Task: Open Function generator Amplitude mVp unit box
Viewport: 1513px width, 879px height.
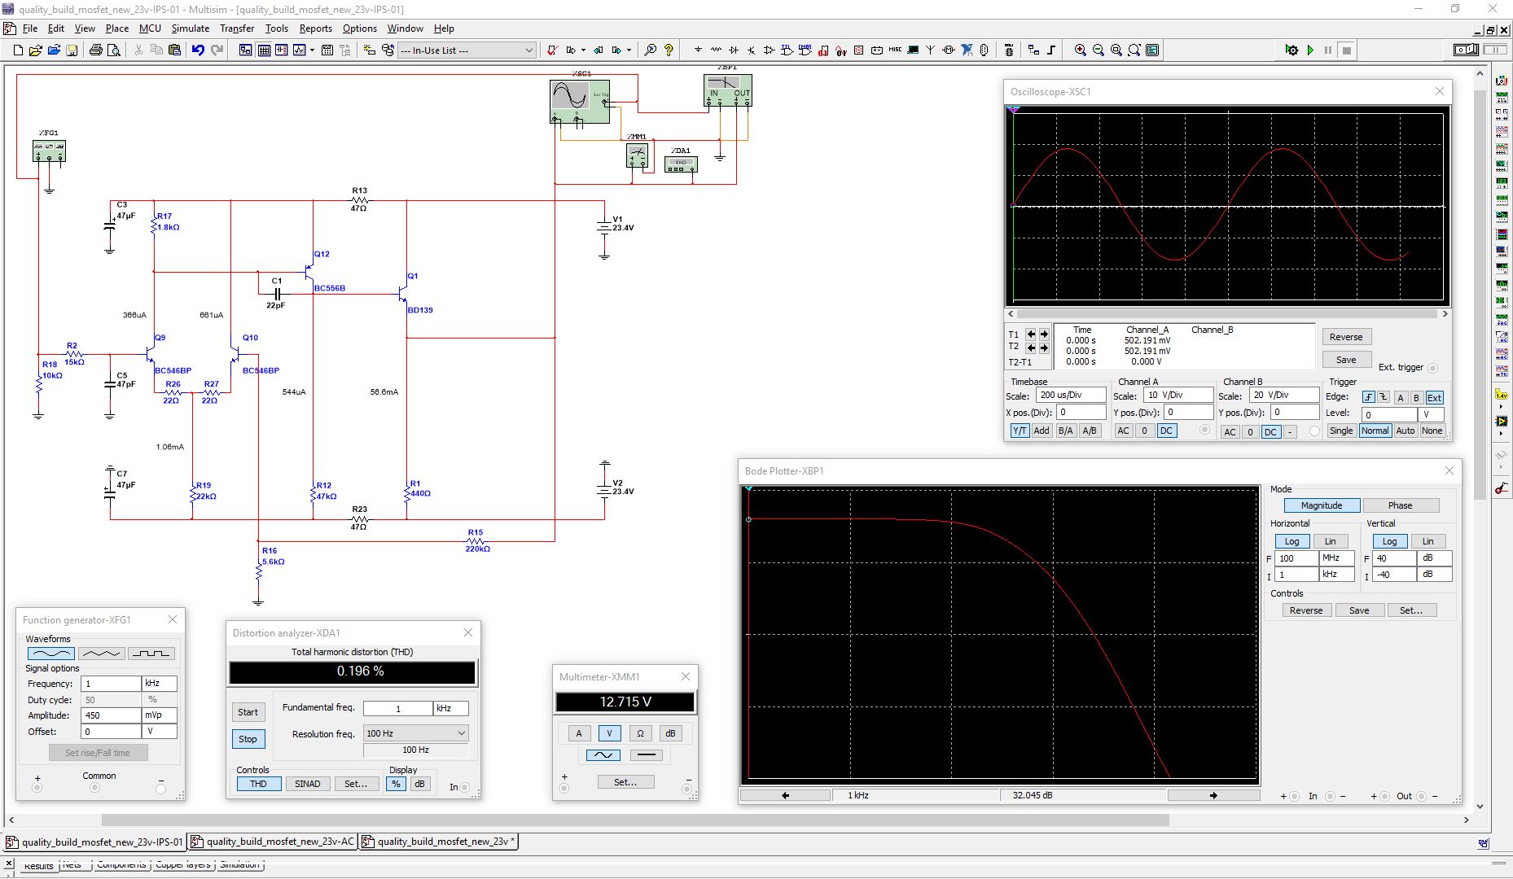Action: 160,715
